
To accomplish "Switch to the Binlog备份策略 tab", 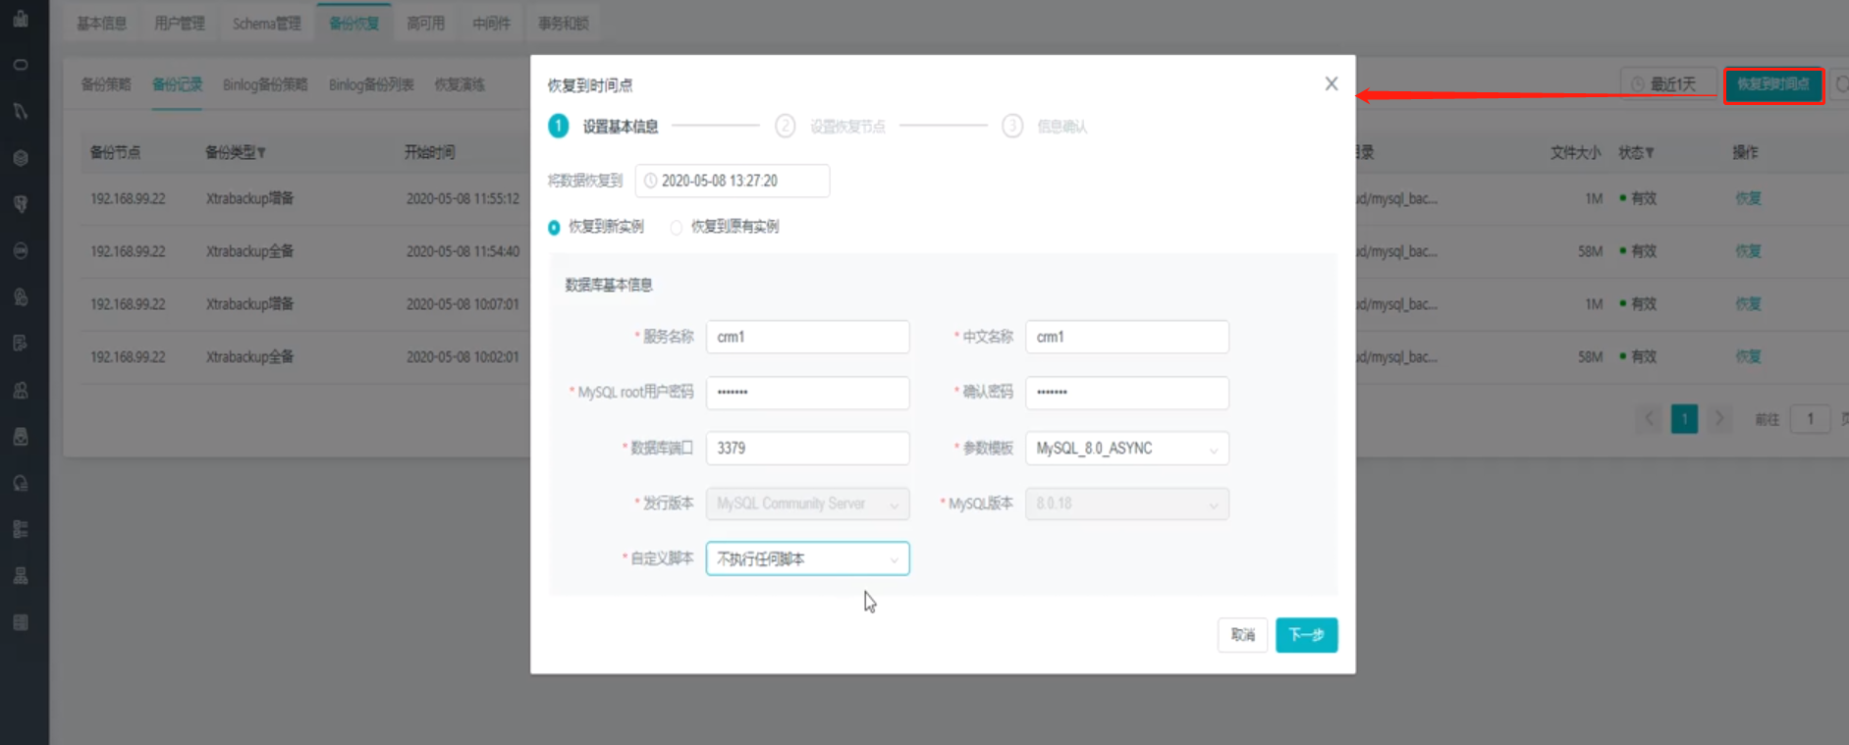I will point(265,84).
